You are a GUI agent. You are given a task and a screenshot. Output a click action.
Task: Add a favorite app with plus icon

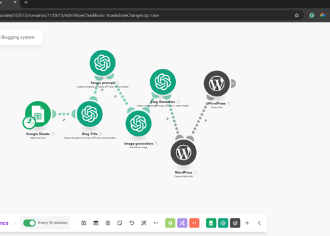click(247, 223)
